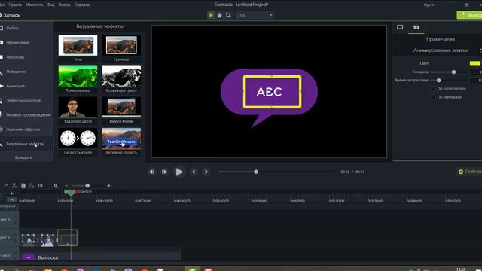Open the Эффекты указателя tab
This screenshot has width=482, height=271.
pos(23,100)
